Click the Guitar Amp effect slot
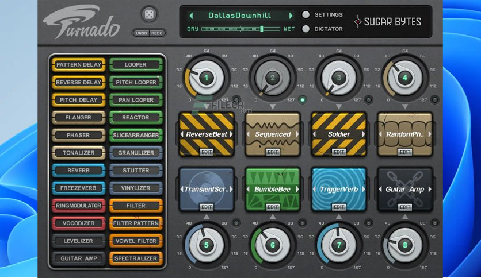This screenshot has width=481, height=278. coord(405,189)
